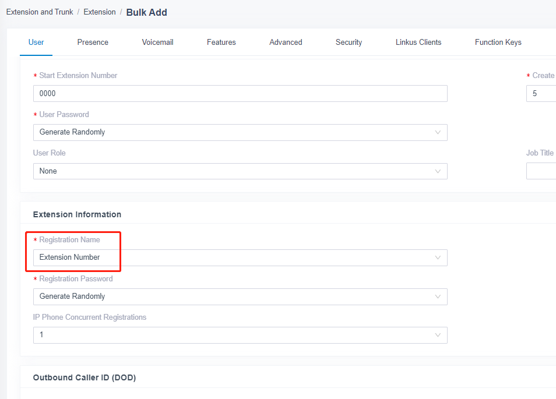Click the Extension breadcrumb link
The width and height of the screenshot is (556, 399).
tap(100, 12)
